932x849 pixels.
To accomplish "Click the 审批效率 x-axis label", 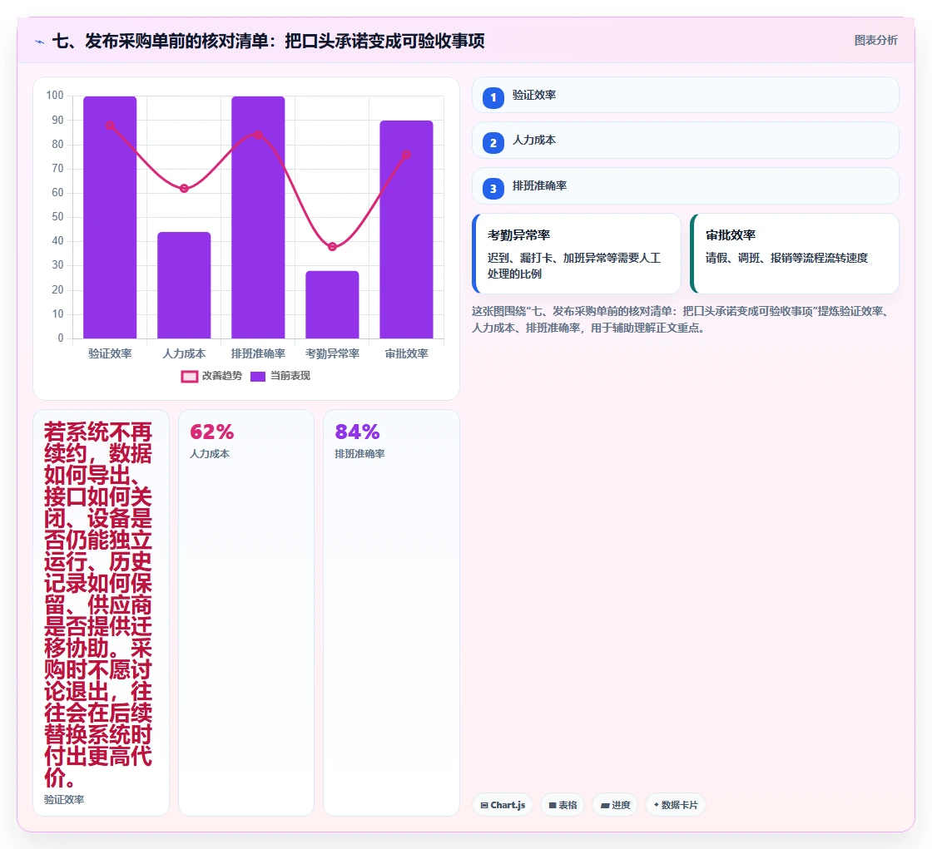I will (x=407, y=353).
